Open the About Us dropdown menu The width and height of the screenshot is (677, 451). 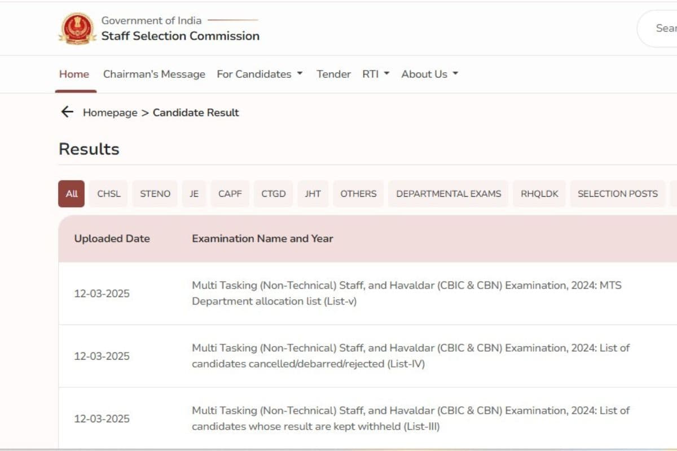(429, 74)
